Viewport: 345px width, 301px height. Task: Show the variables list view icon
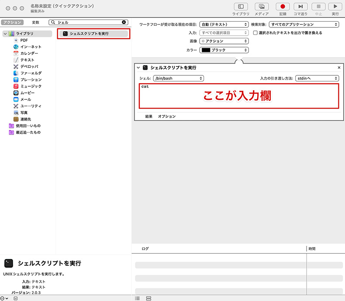click(149, 298)
